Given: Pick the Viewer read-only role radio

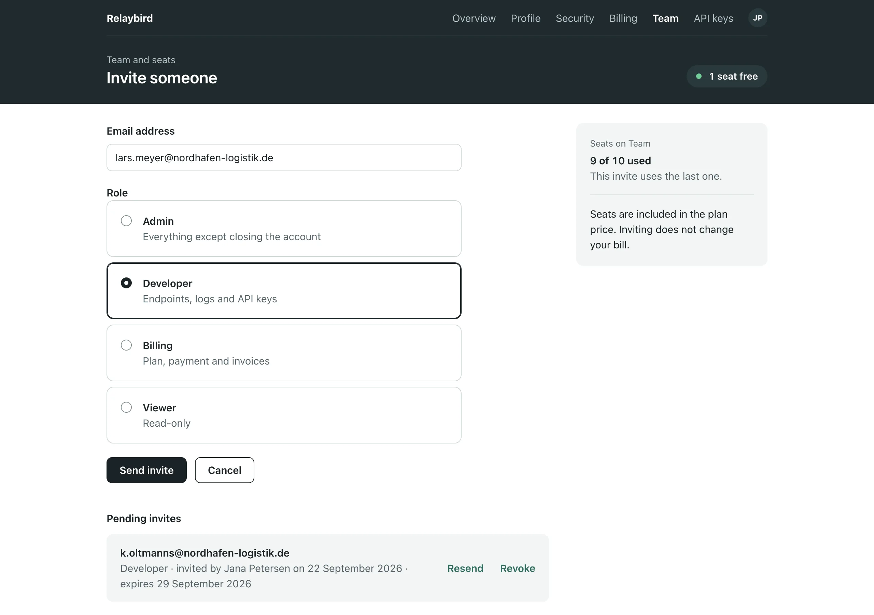Looking at the screenshot, I should point(126,407).
